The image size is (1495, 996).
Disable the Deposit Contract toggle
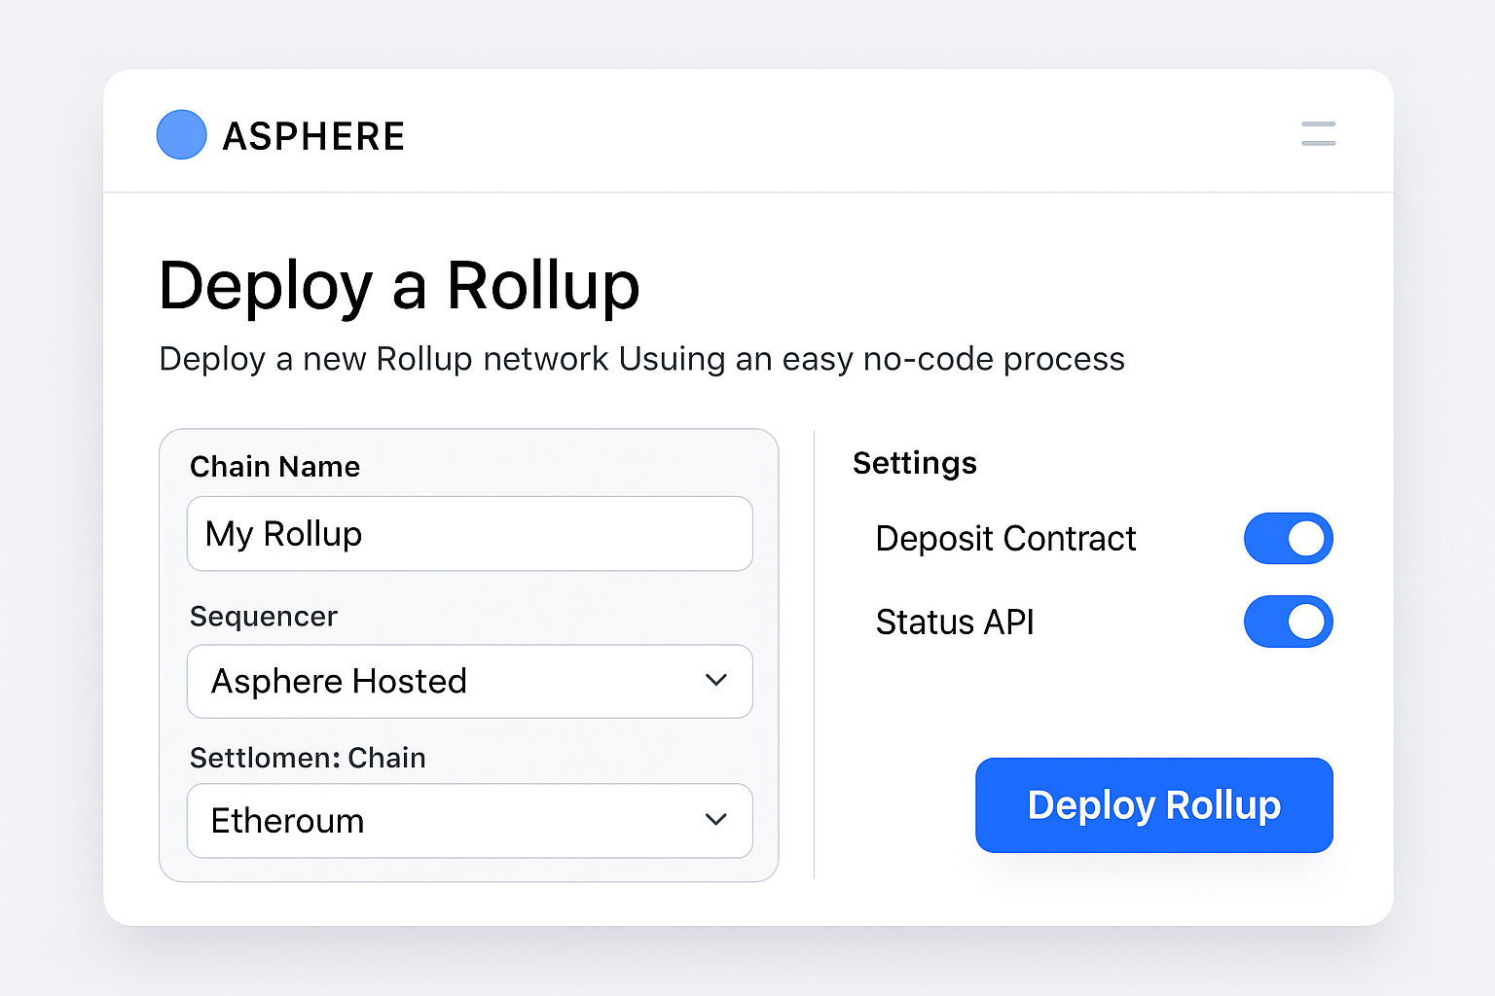point(1289,538)
